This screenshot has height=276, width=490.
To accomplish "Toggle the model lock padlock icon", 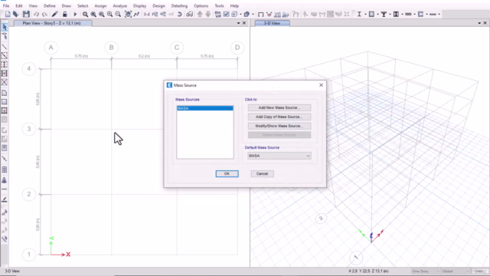I will [65, 14].
